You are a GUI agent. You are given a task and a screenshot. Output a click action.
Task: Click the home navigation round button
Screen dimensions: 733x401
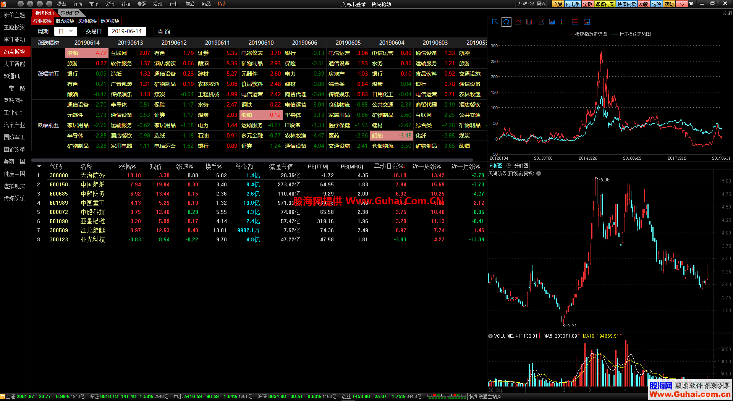[21, 4]
